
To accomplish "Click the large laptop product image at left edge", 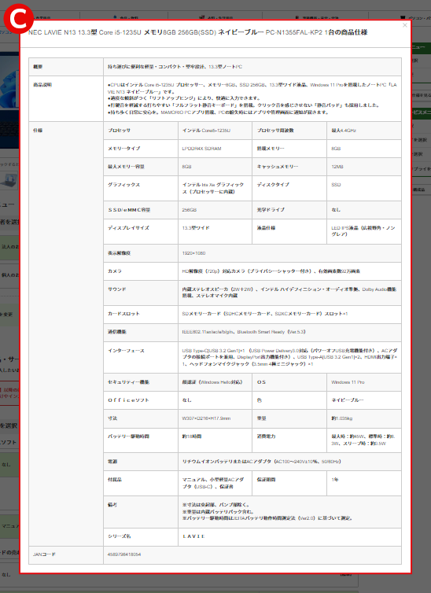I will coord(9,100).
